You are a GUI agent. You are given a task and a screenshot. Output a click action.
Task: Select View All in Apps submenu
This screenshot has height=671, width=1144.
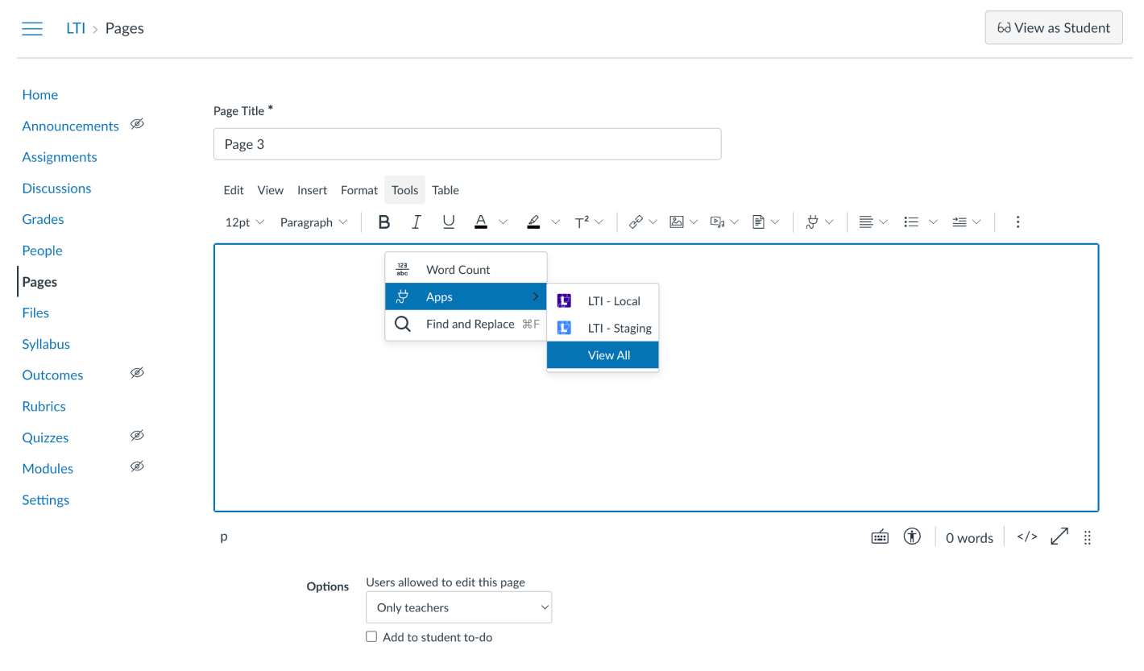pos(603,355)
